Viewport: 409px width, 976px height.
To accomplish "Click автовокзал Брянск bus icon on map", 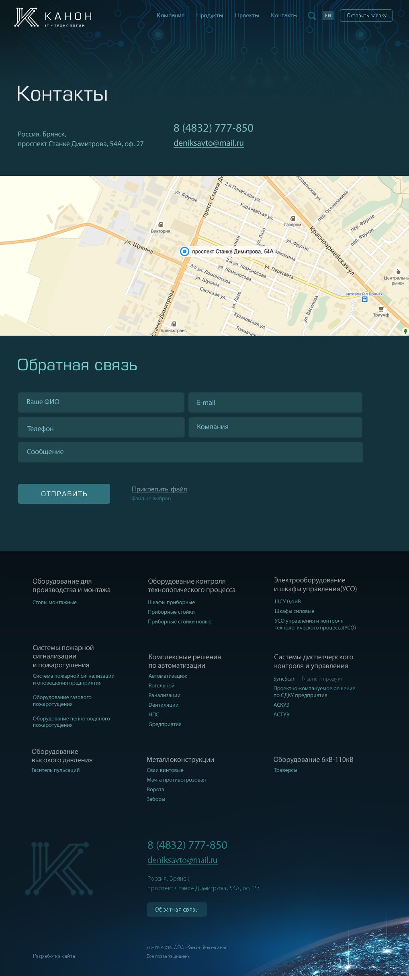I will click(x=364, y=299).
